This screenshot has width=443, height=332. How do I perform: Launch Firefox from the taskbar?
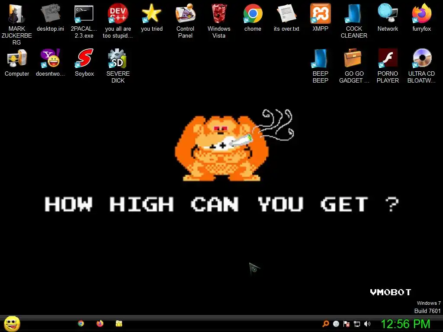click(100, 323)
